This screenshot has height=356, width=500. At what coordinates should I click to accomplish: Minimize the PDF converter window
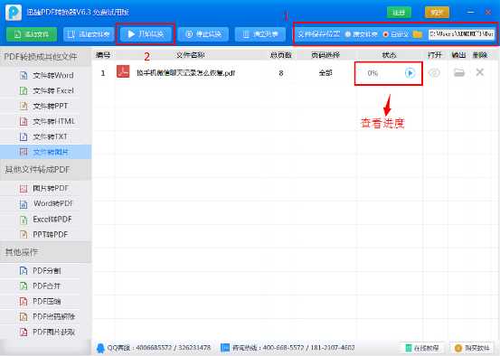point(470,12)
